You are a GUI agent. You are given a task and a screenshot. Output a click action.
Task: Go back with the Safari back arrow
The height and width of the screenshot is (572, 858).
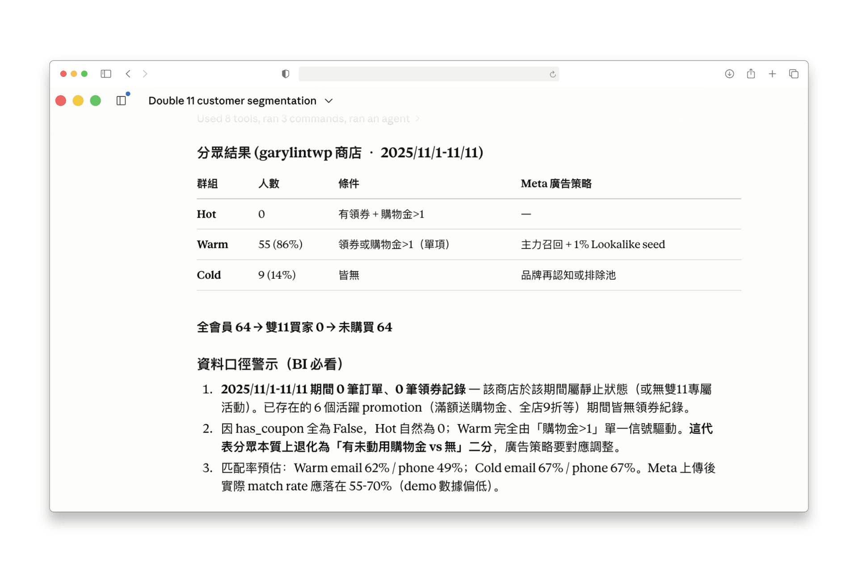[x=128, y=74]
